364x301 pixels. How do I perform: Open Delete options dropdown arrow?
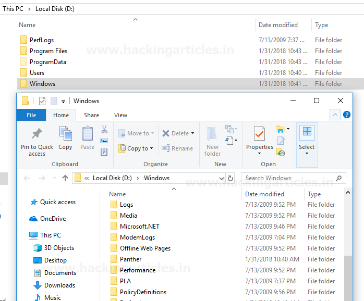coord(192,133)
